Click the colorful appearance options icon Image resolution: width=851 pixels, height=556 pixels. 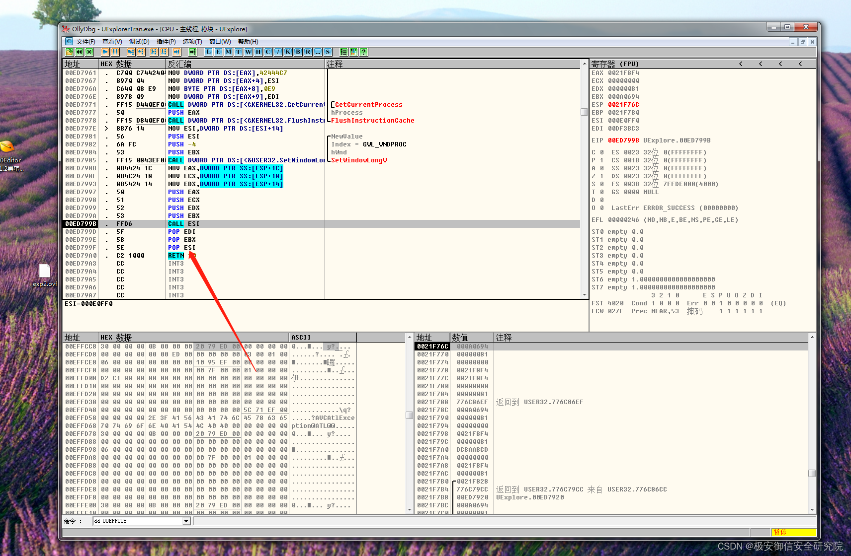(x=354, y=52)
